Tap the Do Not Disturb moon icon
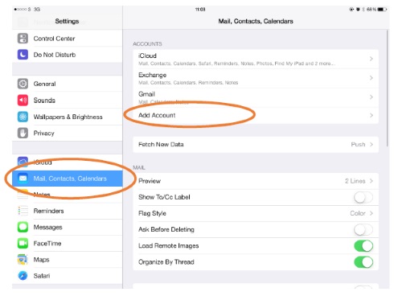The image size is (398, 296). click(23, 55)
